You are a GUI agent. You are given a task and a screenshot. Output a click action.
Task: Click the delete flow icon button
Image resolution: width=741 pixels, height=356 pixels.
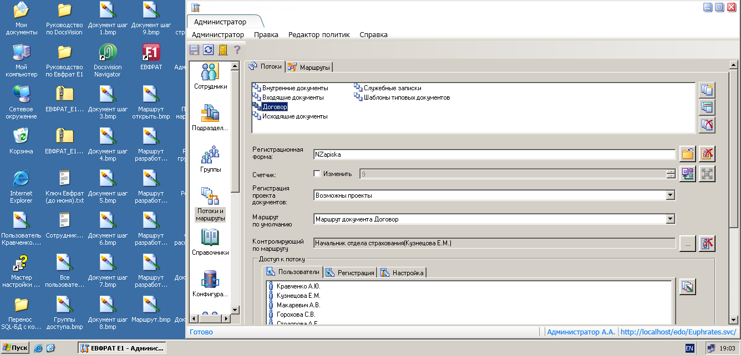coord(707,125)
